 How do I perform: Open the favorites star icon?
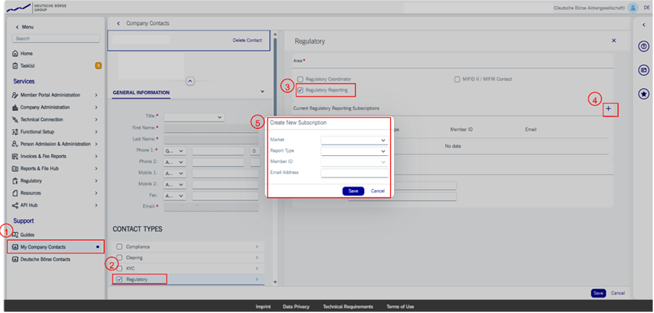point(643,94)
